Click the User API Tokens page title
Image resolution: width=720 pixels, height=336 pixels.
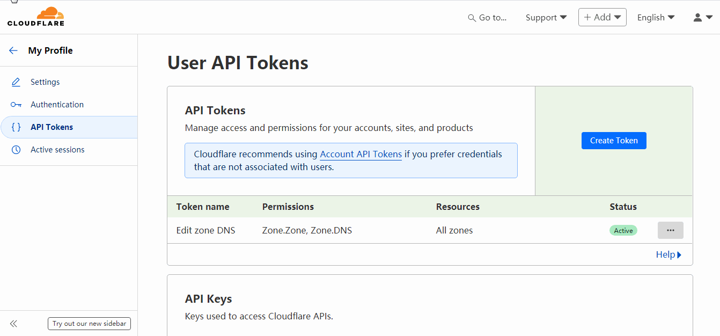pyautogui.click(x=238, y=63)
